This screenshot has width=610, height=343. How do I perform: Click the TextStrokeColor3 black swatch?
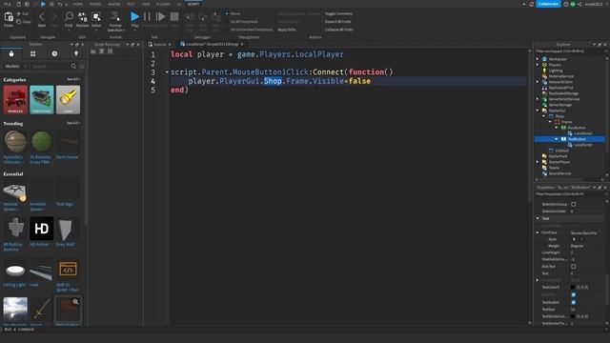(573, 316)
